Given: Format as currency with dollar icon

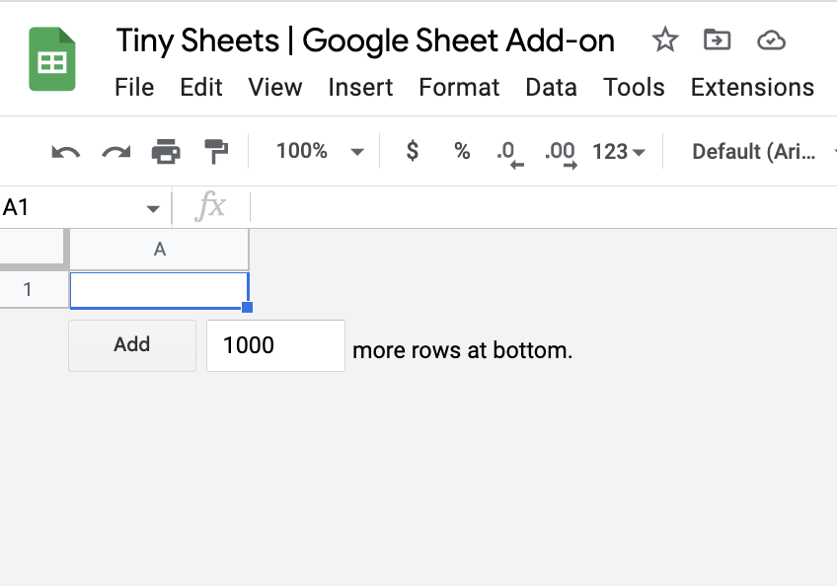Looking at the screenshot, I should [x=413, y=151].
